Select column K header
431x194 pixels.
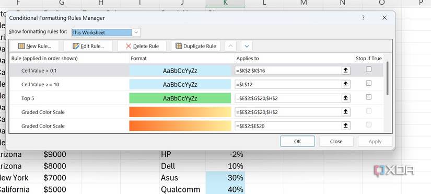point(225,3)
